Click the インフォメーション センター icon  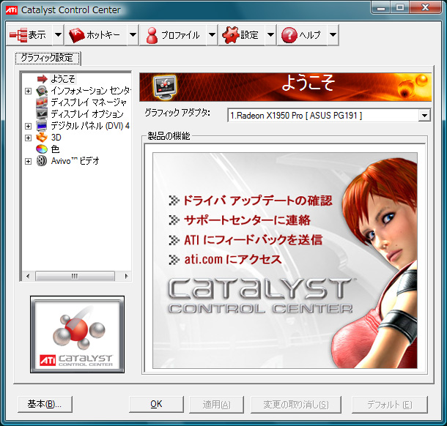point(42,91)
